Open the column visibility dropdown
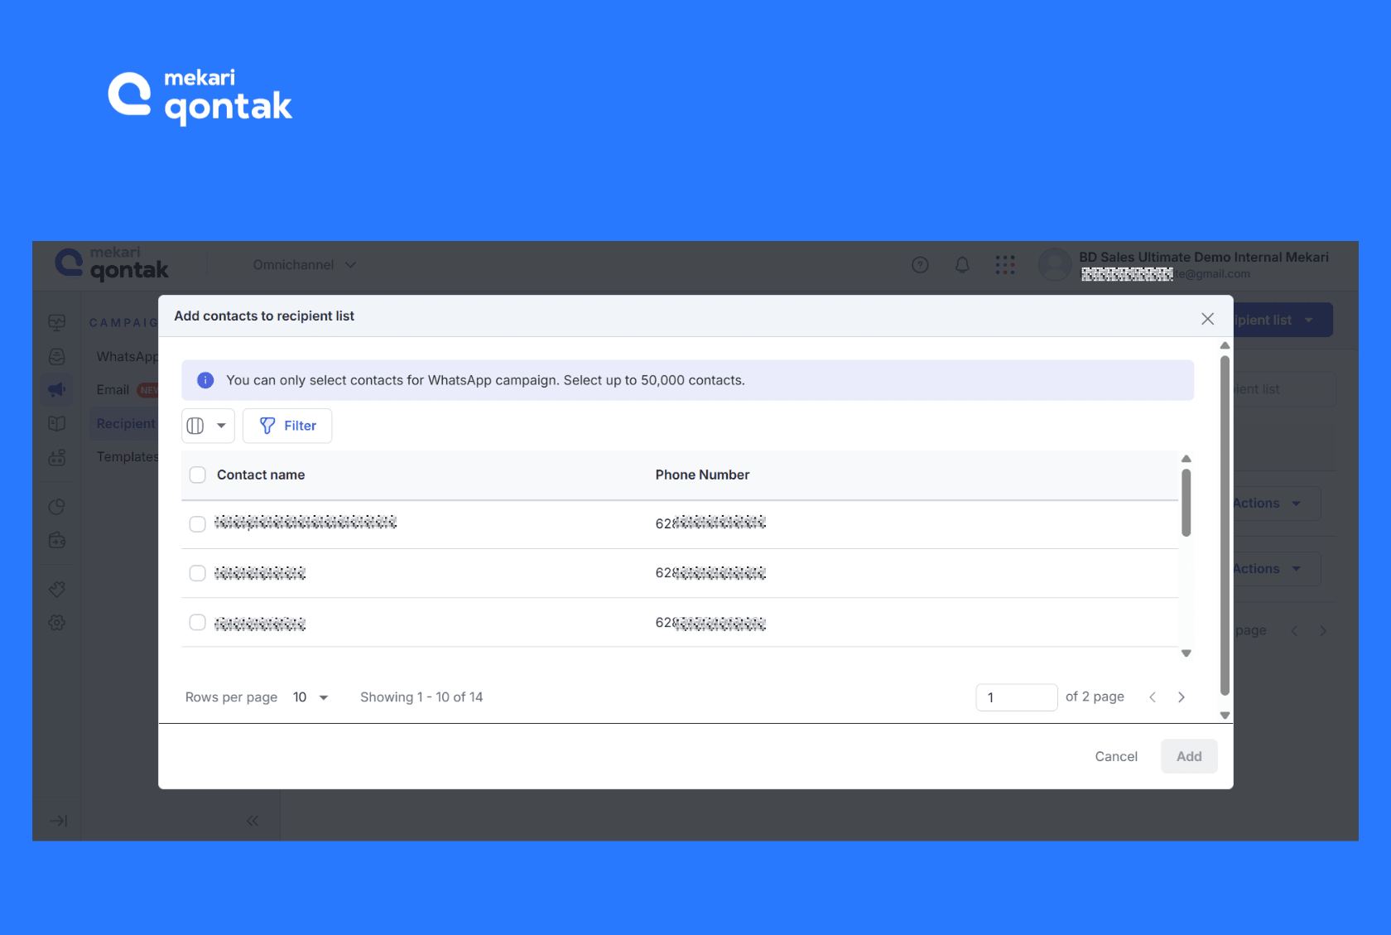 click(x=208, y=426)
